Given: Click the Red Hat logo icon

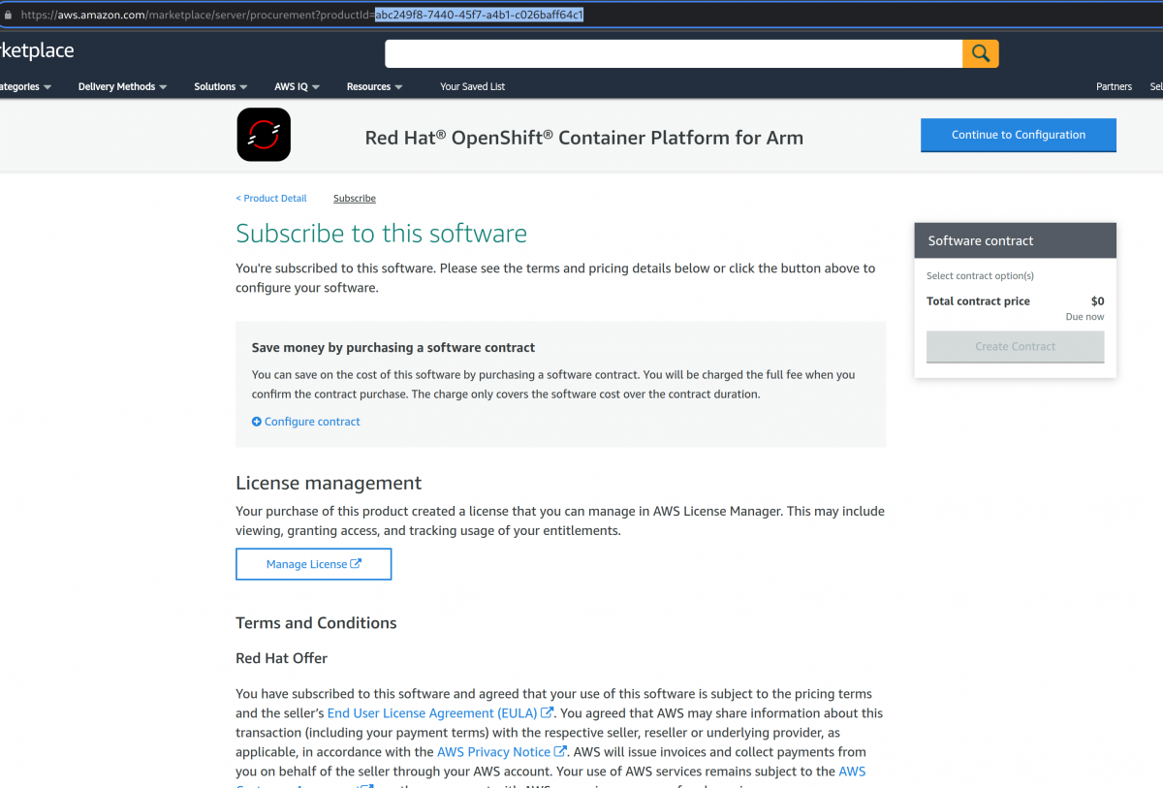Looking at the screenshot, I should (x=263, y=135).
